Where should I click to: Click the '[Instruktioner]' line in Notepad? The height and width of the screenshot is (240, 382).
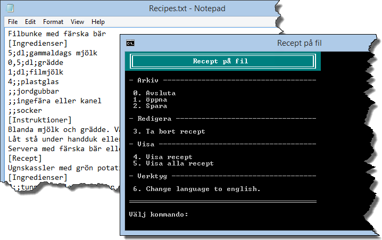[40, 120]
